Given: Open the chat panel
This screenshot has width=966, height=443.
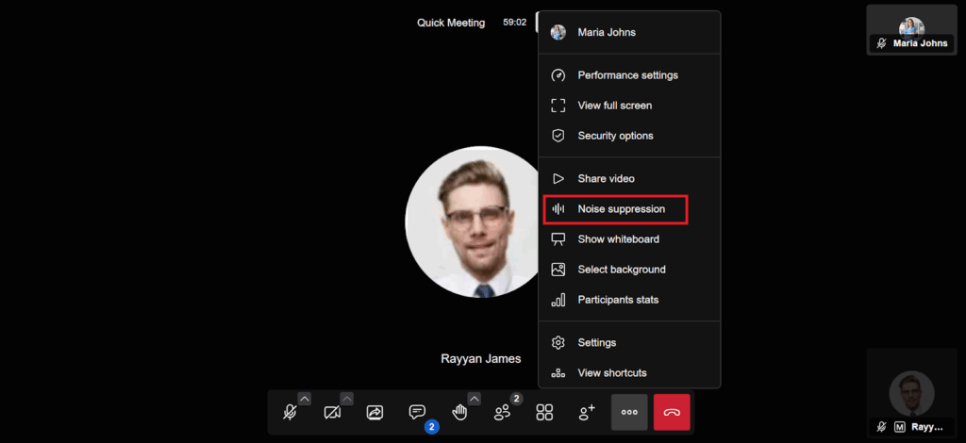Looking at the screenshot, I should [417, 413].
